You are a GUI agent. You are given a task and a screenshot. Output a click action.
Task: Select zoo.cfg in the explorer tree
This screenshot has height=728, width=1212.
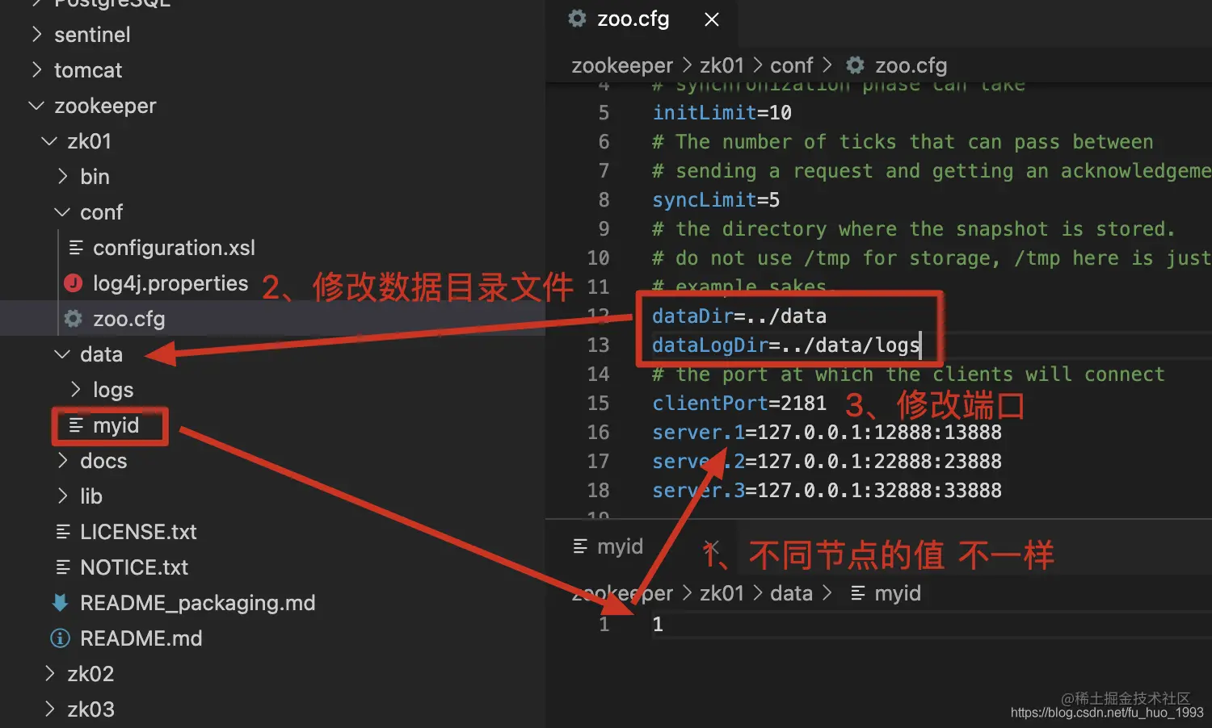tap(128, 319)
